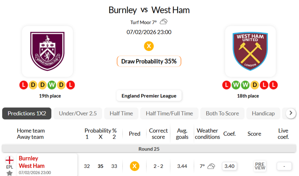Select the Both To Score tab
The height and width of the screenshot is (176, 299).
222,113
